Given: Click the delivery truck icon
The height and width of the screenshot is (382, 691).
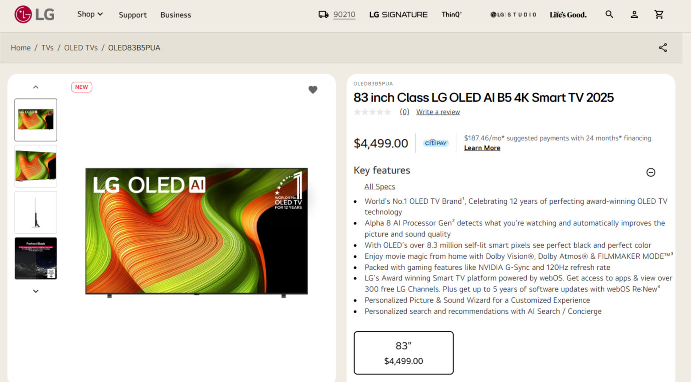Looking at the screenshot, I should coord(323,15).
